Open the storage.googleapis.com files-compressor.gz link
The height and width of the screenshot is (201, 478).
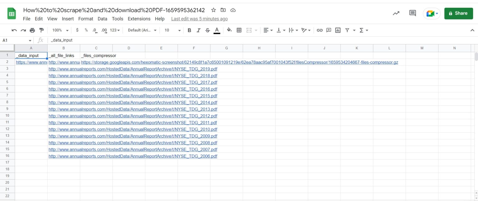240,62
